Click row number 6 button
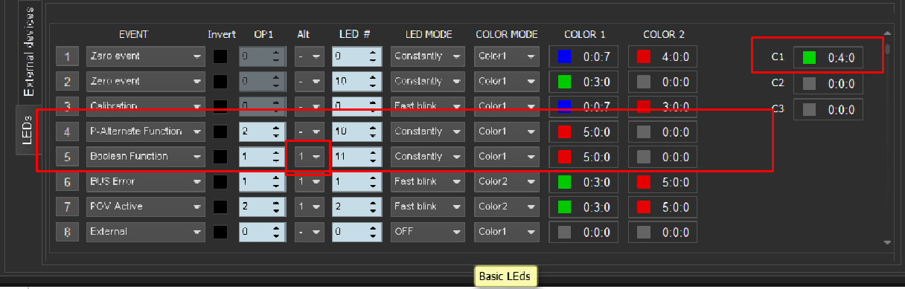Viewport: 905px width, 289px height. [x=67, y=181]
